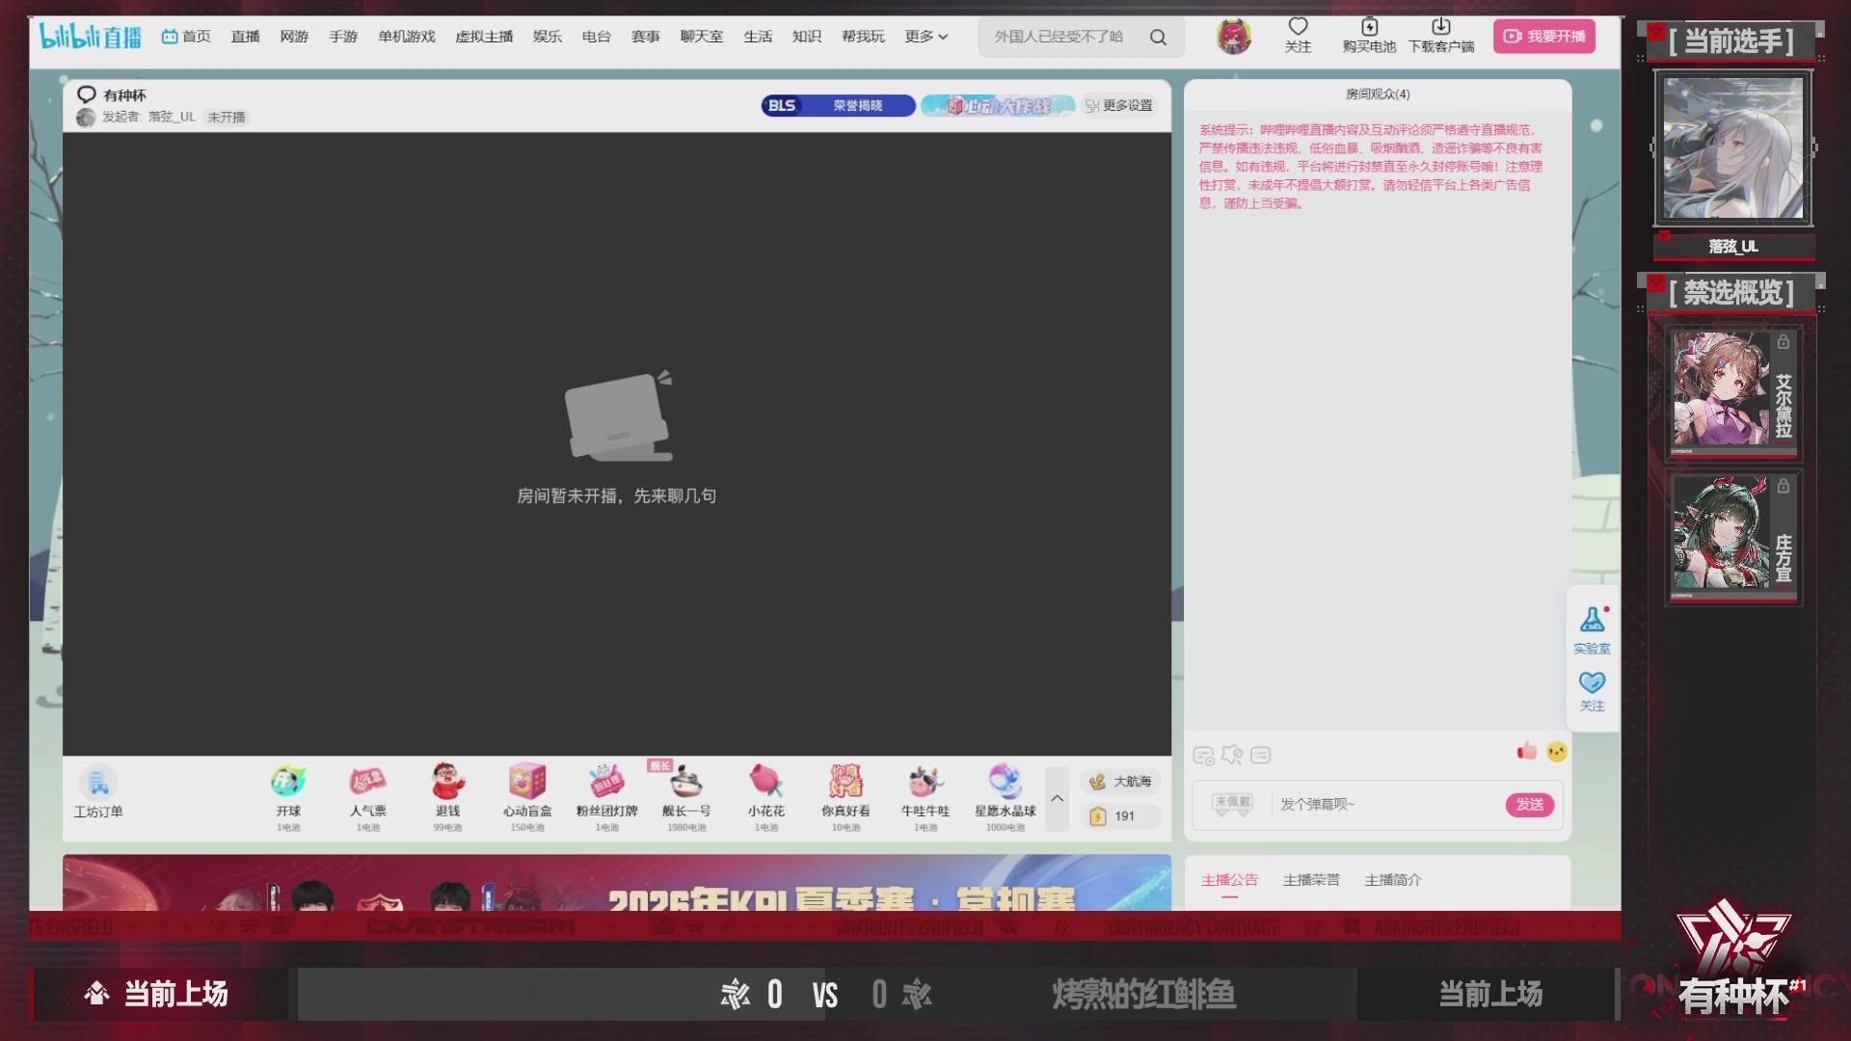Send the 你真好看 gift

[x=845, y=797]
